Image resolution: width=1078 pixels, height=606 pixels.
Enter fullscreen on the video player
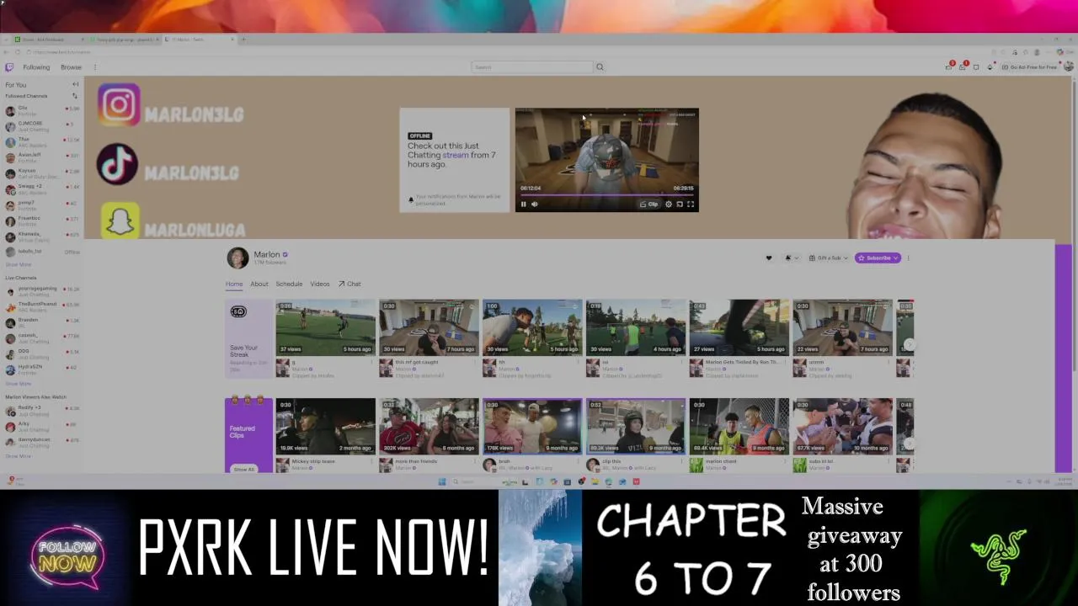691,204
